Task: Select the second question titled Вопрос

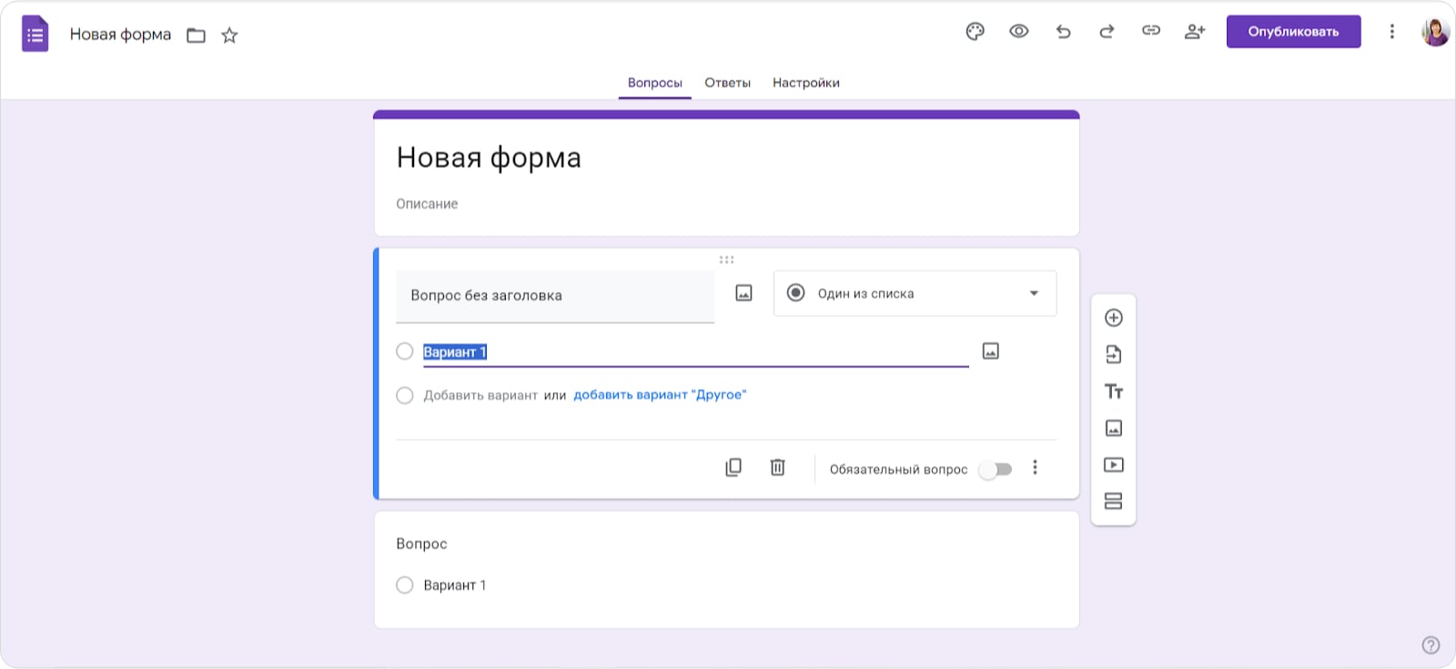Action: coord(421,543)
